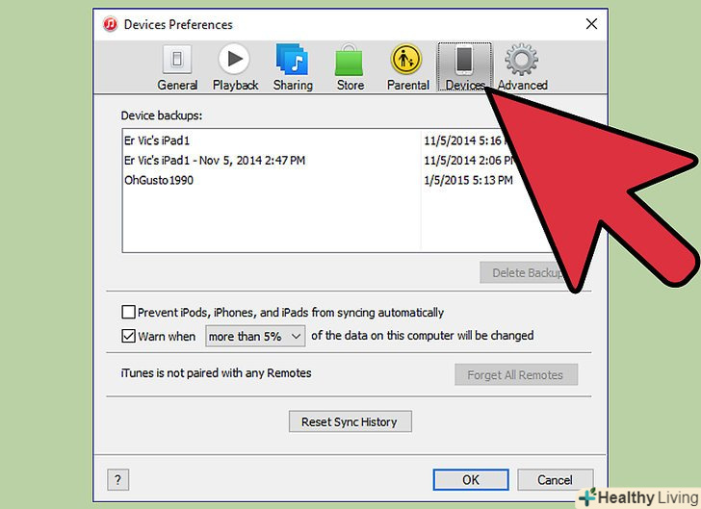Open the Sharing preferences tab
The height and width of the screenshot is (509, 701).
click(x=293, y=67)
